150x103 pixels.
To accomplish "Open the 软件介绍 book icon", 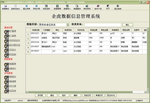I will pos(98,7).
